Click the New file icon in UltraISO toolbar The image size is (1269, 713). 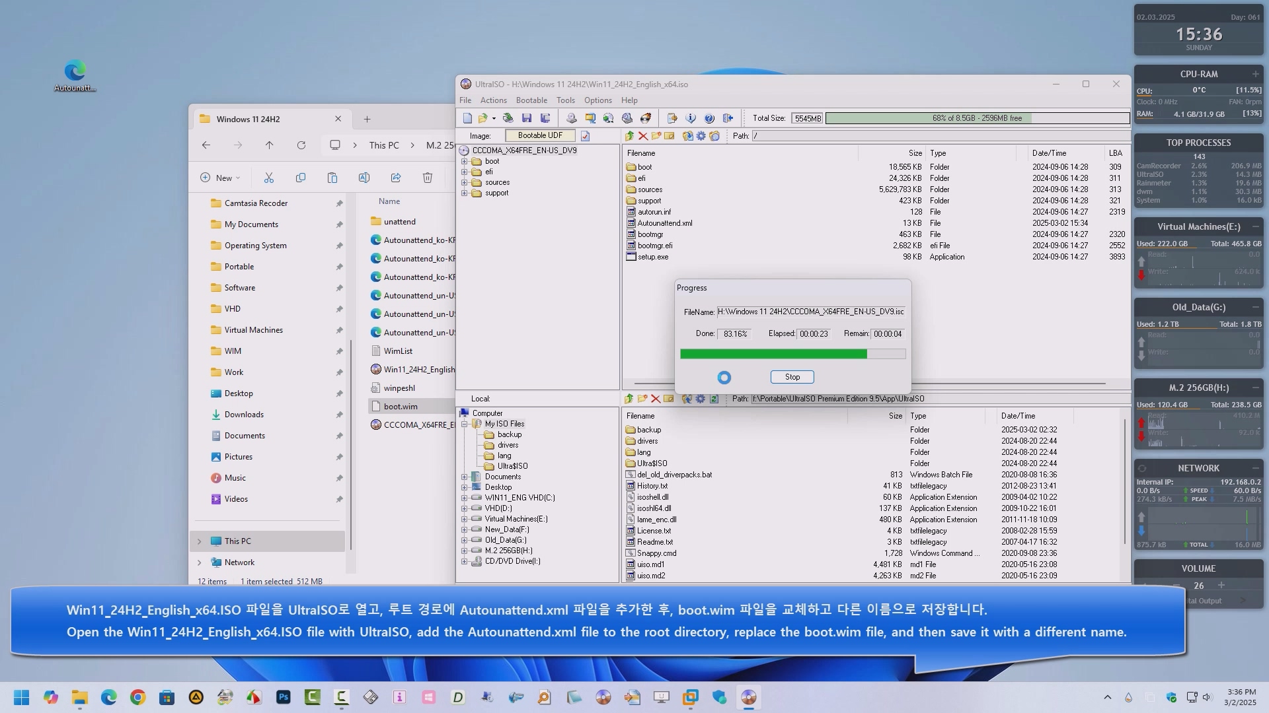coord(467,118)
